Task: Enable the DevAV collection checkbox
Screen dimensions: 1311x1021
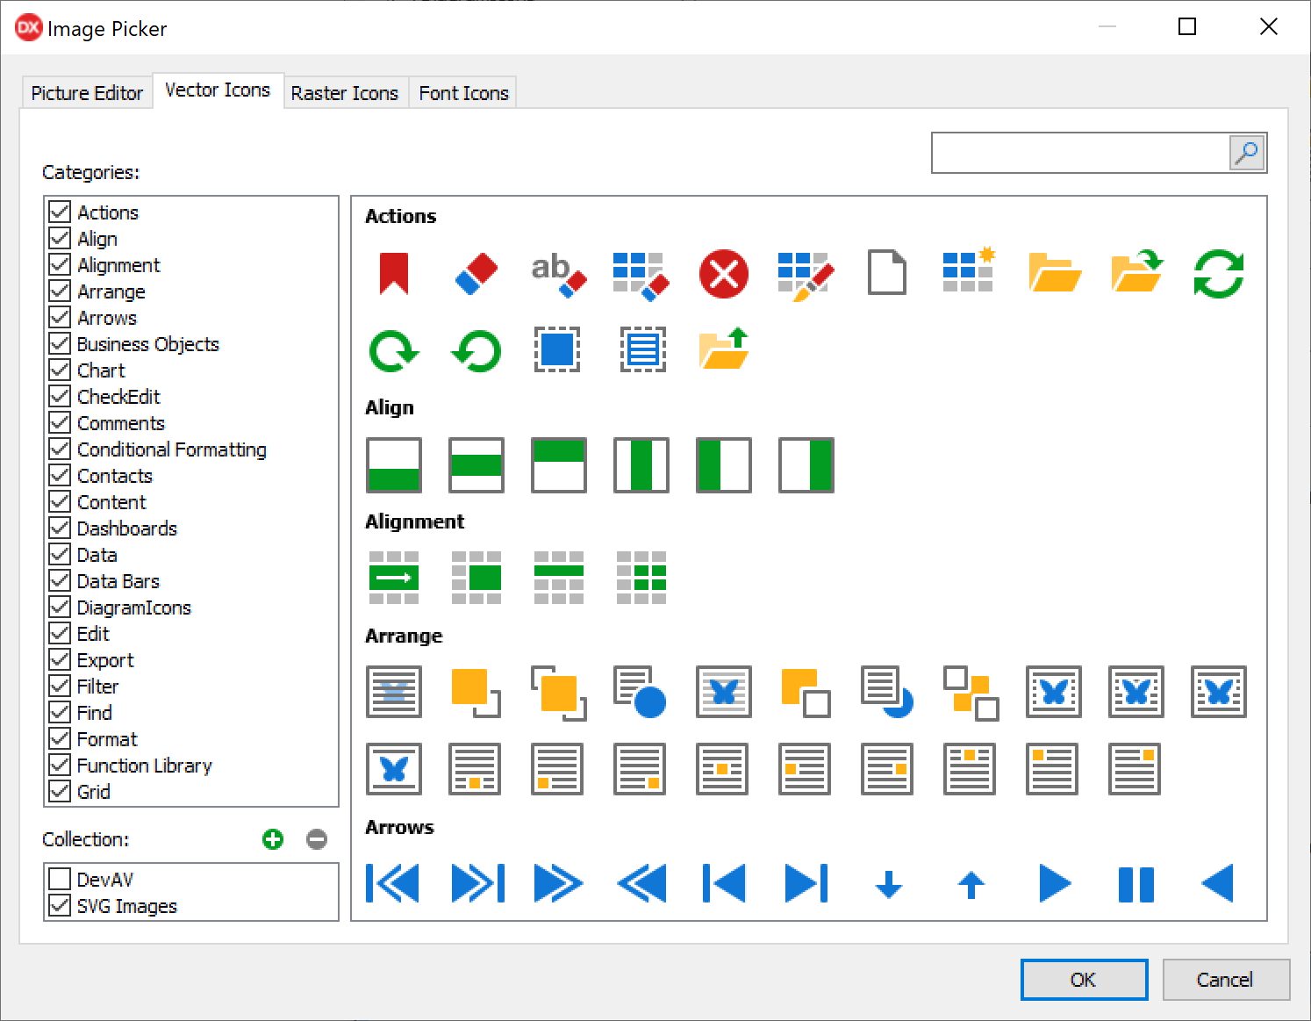Action: (x=61, y=880)
